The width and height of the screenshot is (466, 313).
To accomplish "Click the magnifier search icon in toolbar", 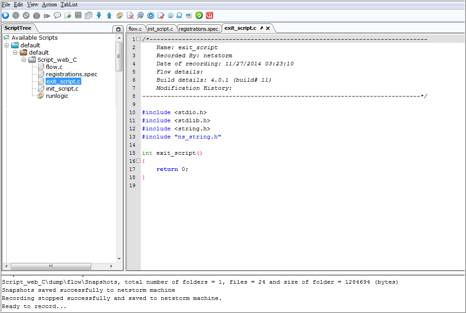I will point(140,15).
